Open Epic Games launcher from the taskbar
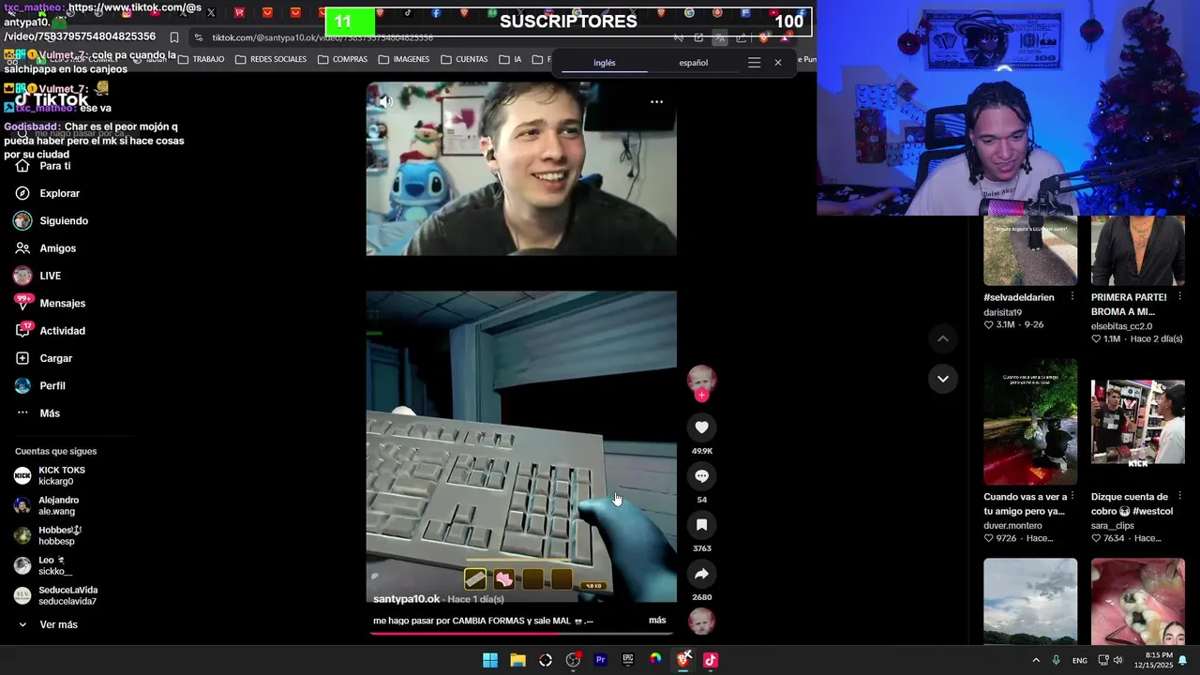This screenshot has width=1200, height=675. 628,660
